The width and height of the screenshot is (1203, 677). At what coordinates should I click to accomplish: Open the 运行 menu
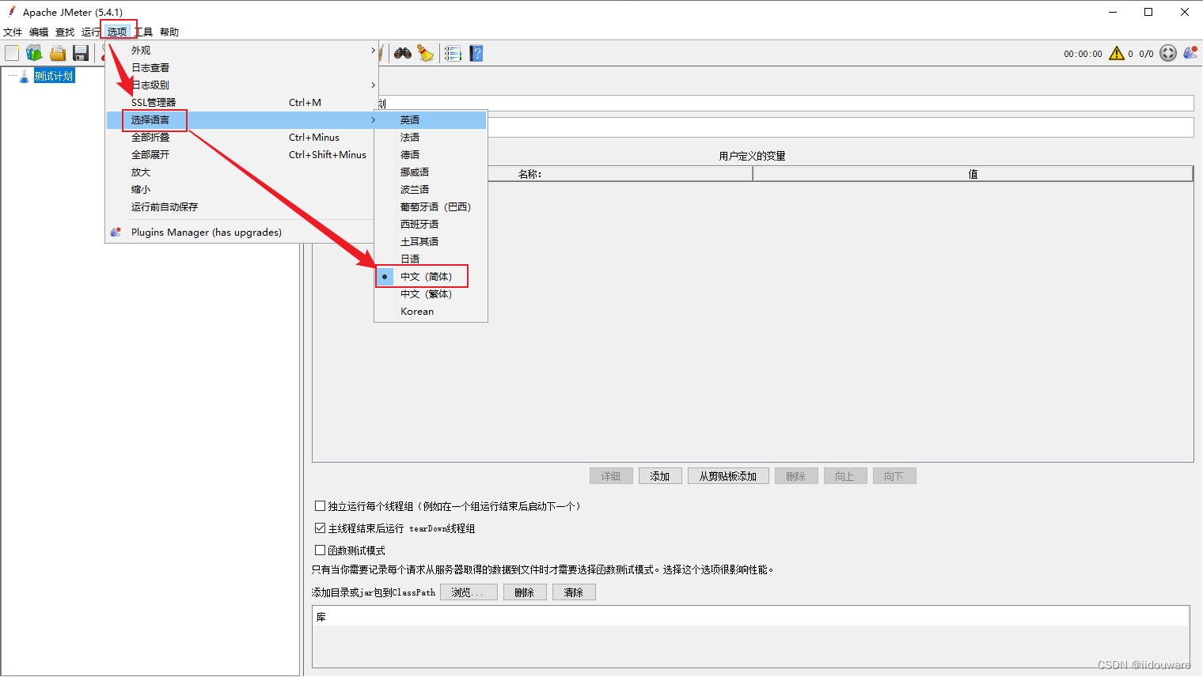coord(91,32)
